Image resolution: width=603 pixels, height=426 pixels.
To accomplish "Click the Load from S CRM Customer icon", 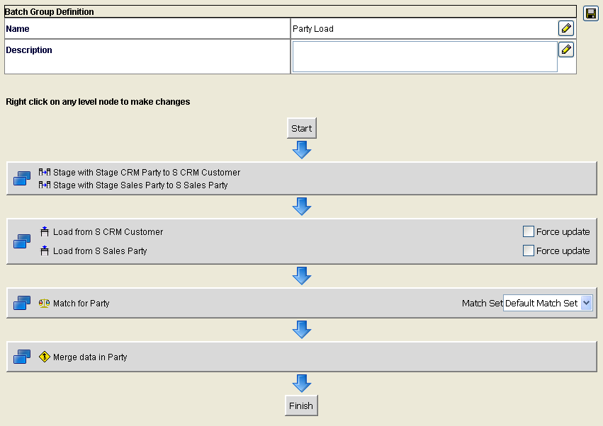I will 43,231.
